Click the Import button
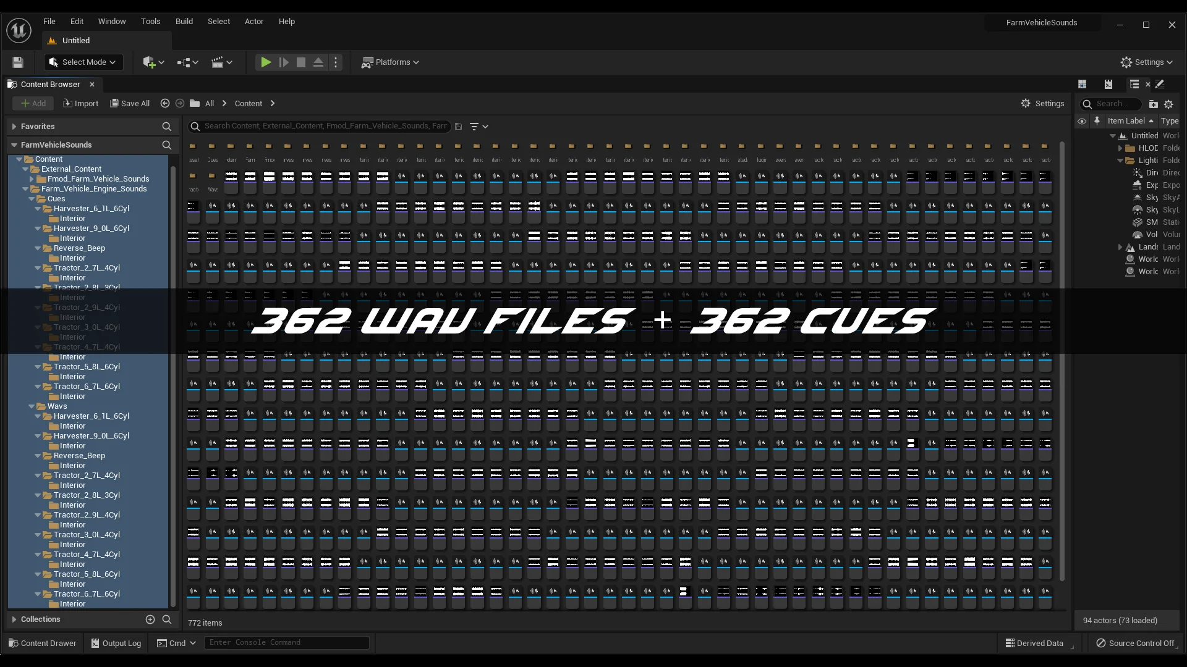Image resolution: width=1187 pixels, height=667 pixels. click(80, 104)
